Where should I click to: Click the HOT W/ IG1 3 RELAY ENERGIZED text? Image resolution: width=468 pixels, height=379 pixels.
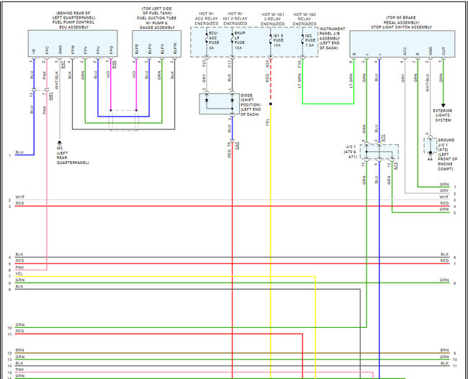pos(272,19)
